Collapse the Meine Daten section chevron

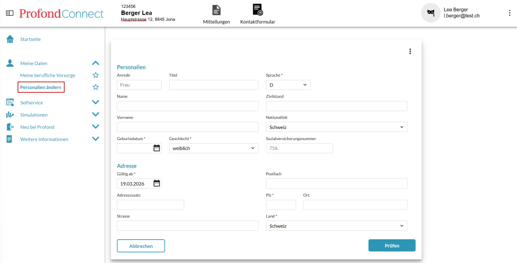point(95,63)
